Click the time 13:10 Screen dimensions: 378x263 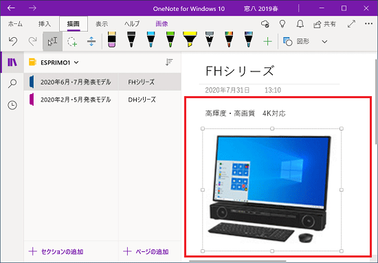pos(273,90)
